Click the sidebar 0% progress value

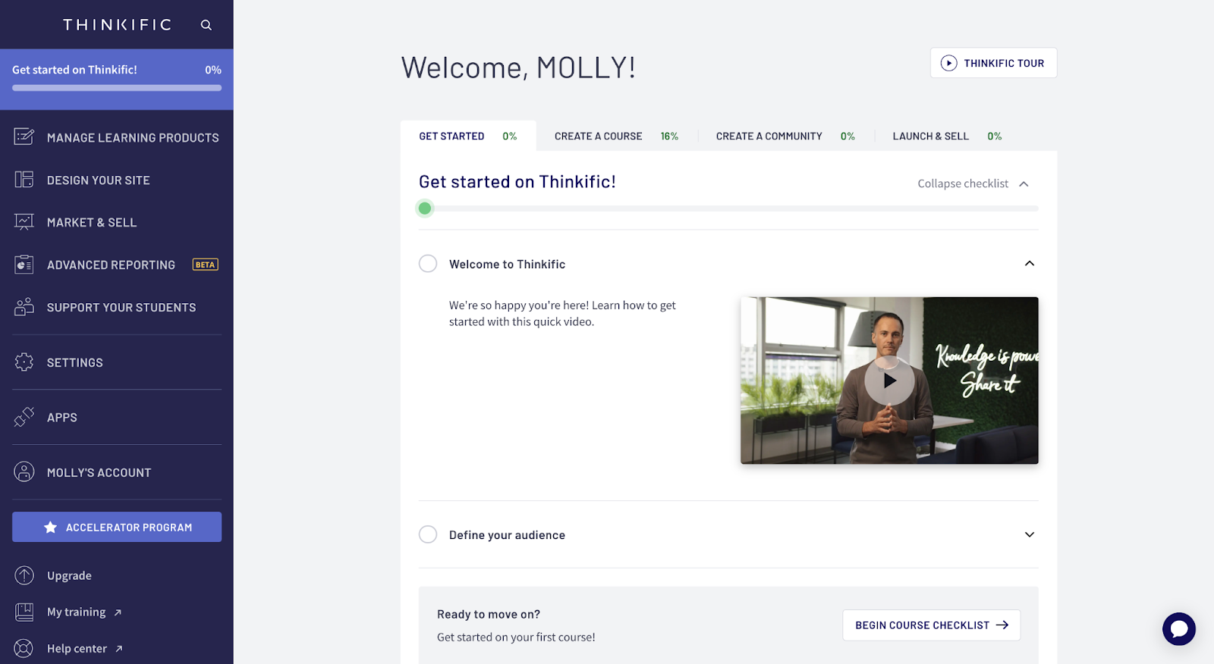pyautogui.click(x=213, y=70)
